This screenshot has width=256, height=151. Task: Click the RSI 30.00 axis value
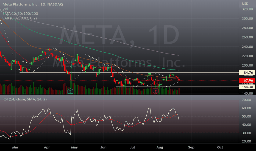pos(246,133)
